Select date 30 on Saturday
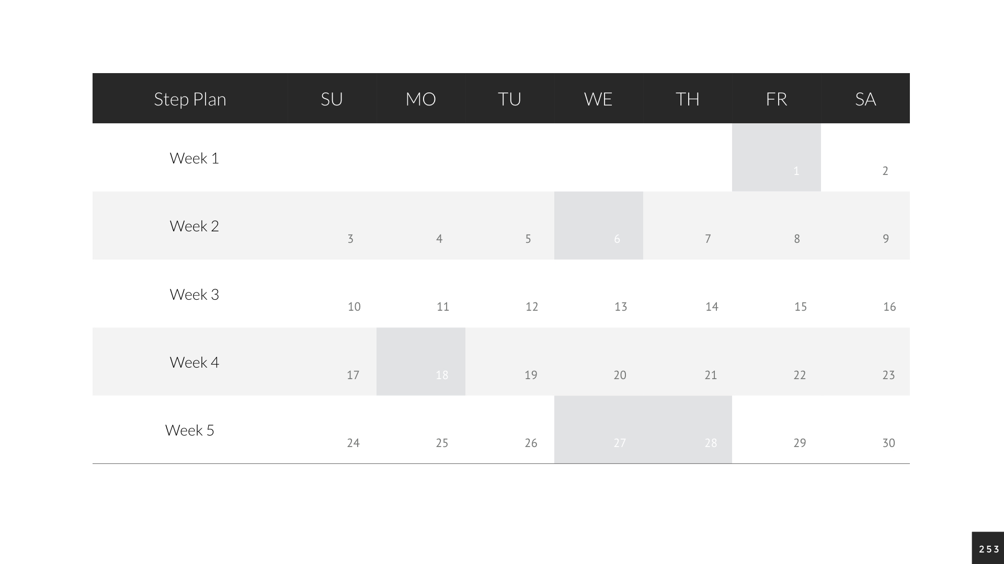 coord(888,443)
